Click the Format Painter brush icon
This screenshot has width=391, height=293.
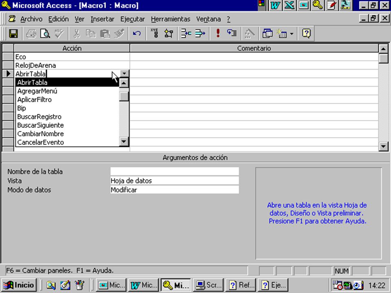[x=119, y=33]
